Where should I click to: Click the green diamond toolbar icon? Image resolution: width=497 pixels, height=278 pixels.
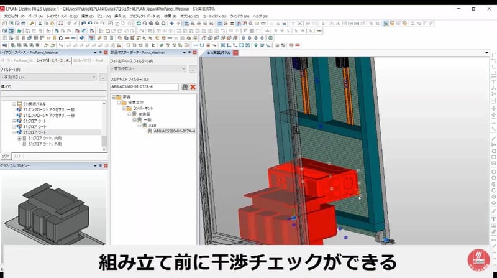tap(162, 45)
